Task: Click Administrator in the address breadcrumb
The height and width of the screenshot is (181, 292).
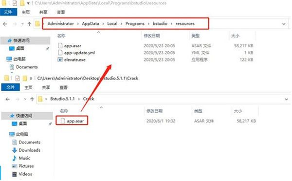Action: point(60,23)
